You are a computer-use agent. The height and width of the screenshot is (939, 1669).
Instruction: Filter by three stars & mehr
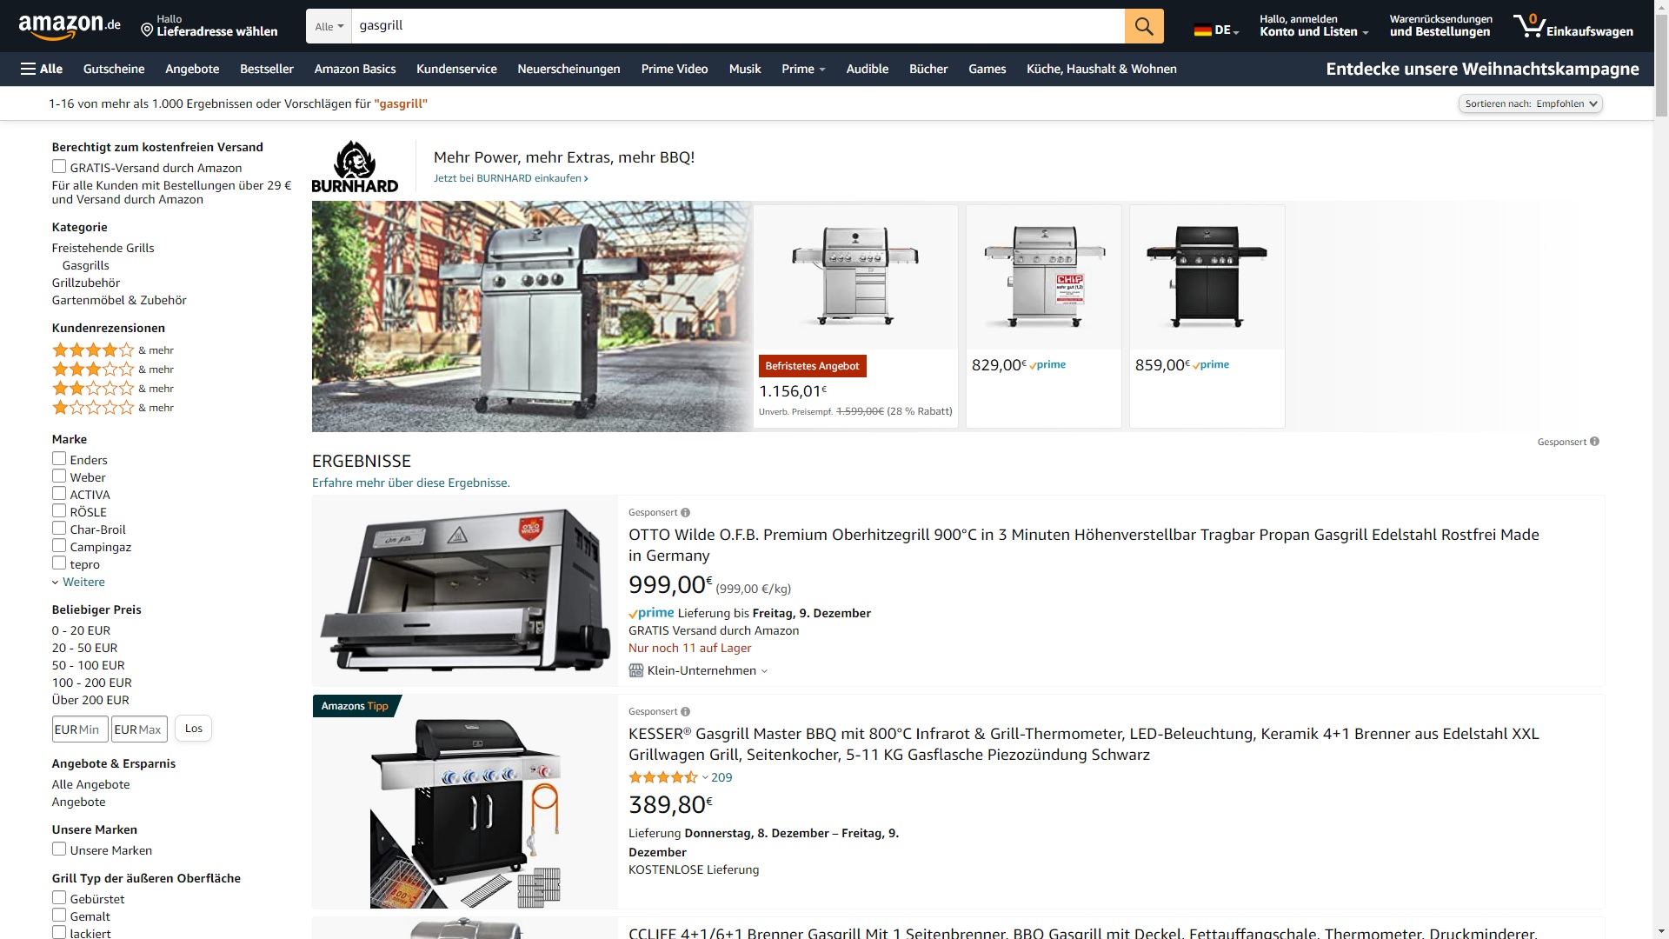(113, 370)
